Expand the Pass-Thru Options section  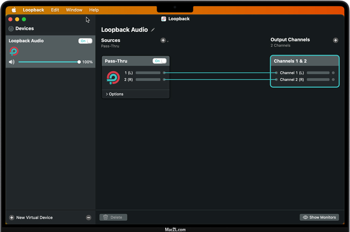click(115, 94)
